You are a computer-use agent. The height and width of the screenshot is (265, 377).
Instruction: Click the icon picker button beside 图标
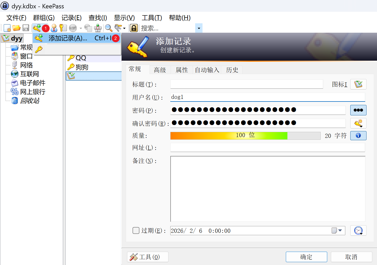tap(358, 84)
